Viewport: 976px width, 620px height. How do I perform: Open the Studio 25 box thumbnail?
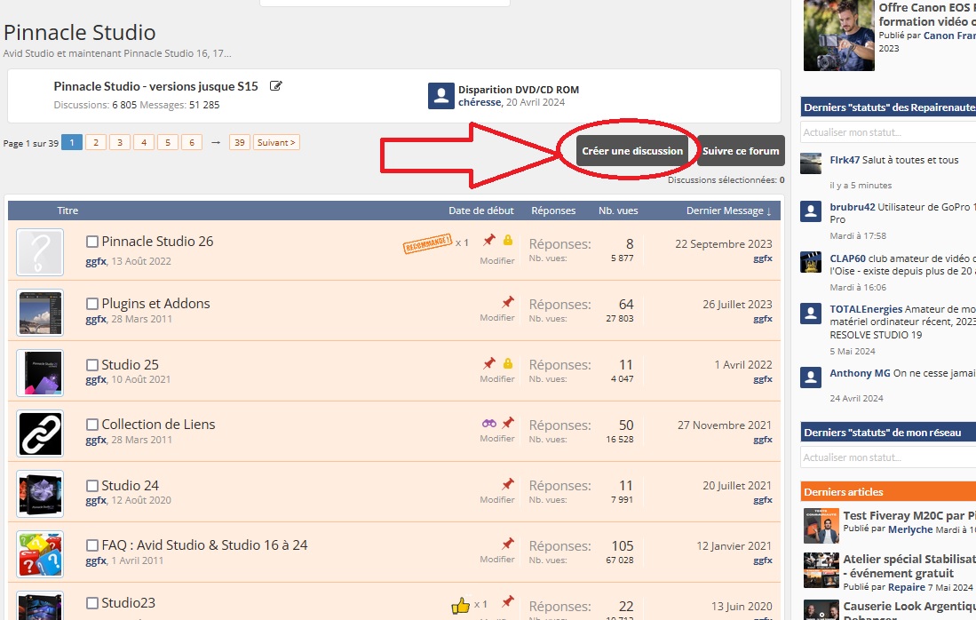pyautogui.click(x=40, y=373)
